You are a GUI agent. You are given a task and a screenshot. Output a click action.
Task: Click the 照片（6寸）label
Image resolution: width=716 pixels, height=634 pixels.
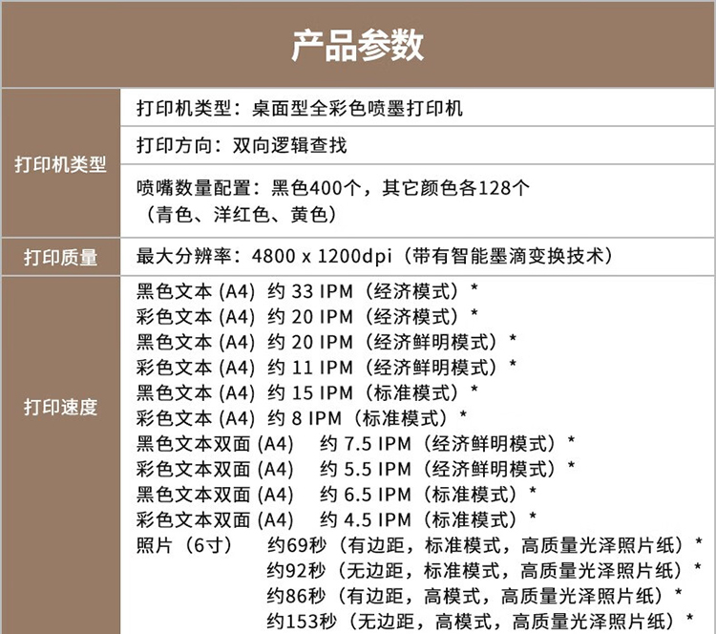185,545
